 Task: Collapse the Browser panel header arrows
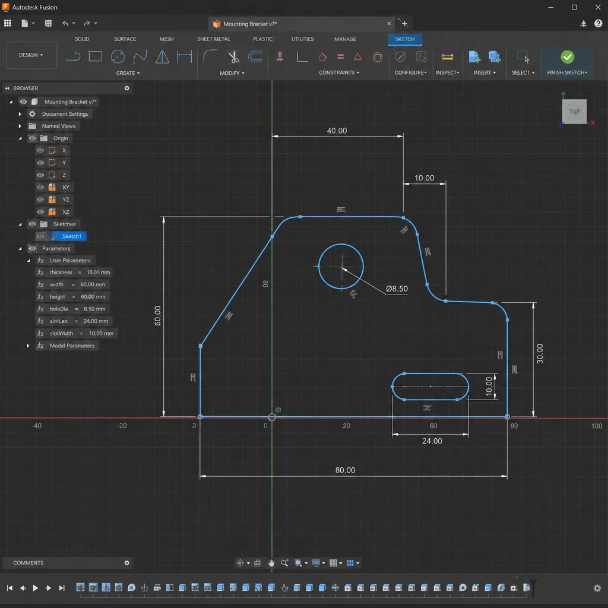(x=7, y=88)
